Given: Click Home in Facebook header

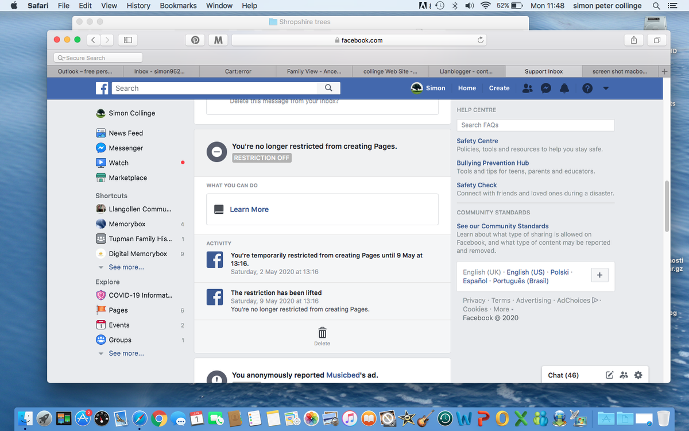Looking at the screenshot, I should coord(467,88).
